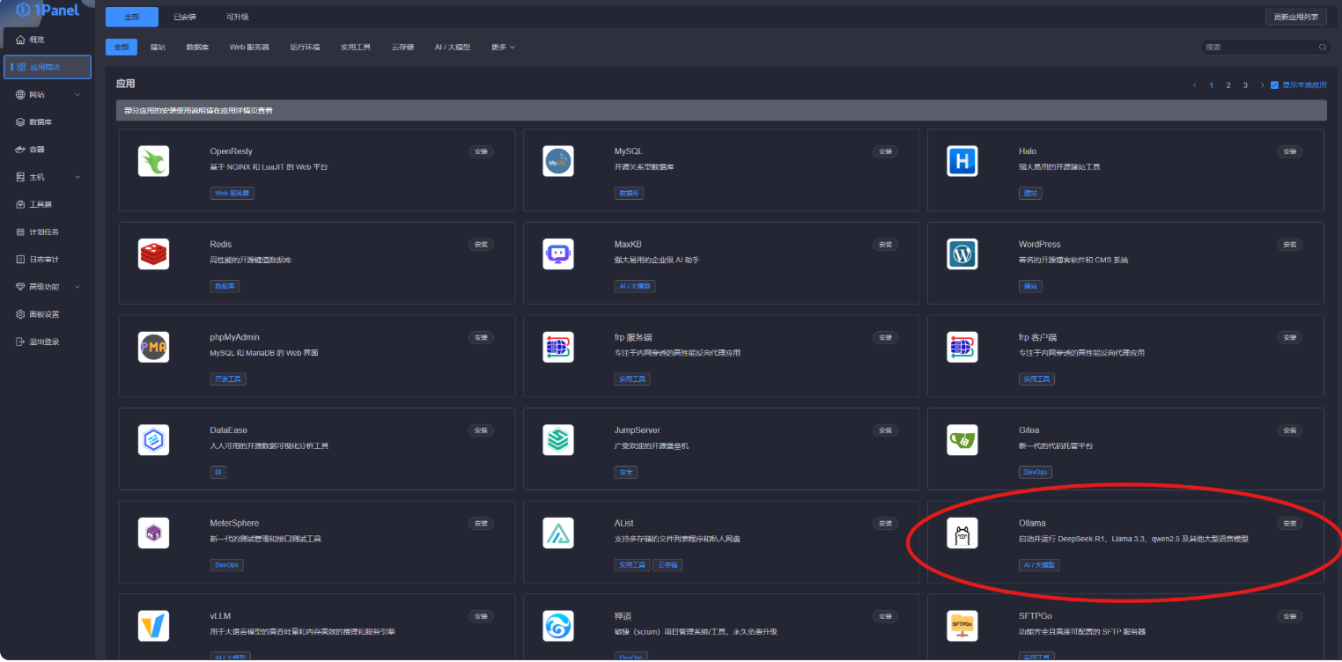Go to next page arrow
Viewport: 1342px width, 662px height.
(x=1262, y=85)
